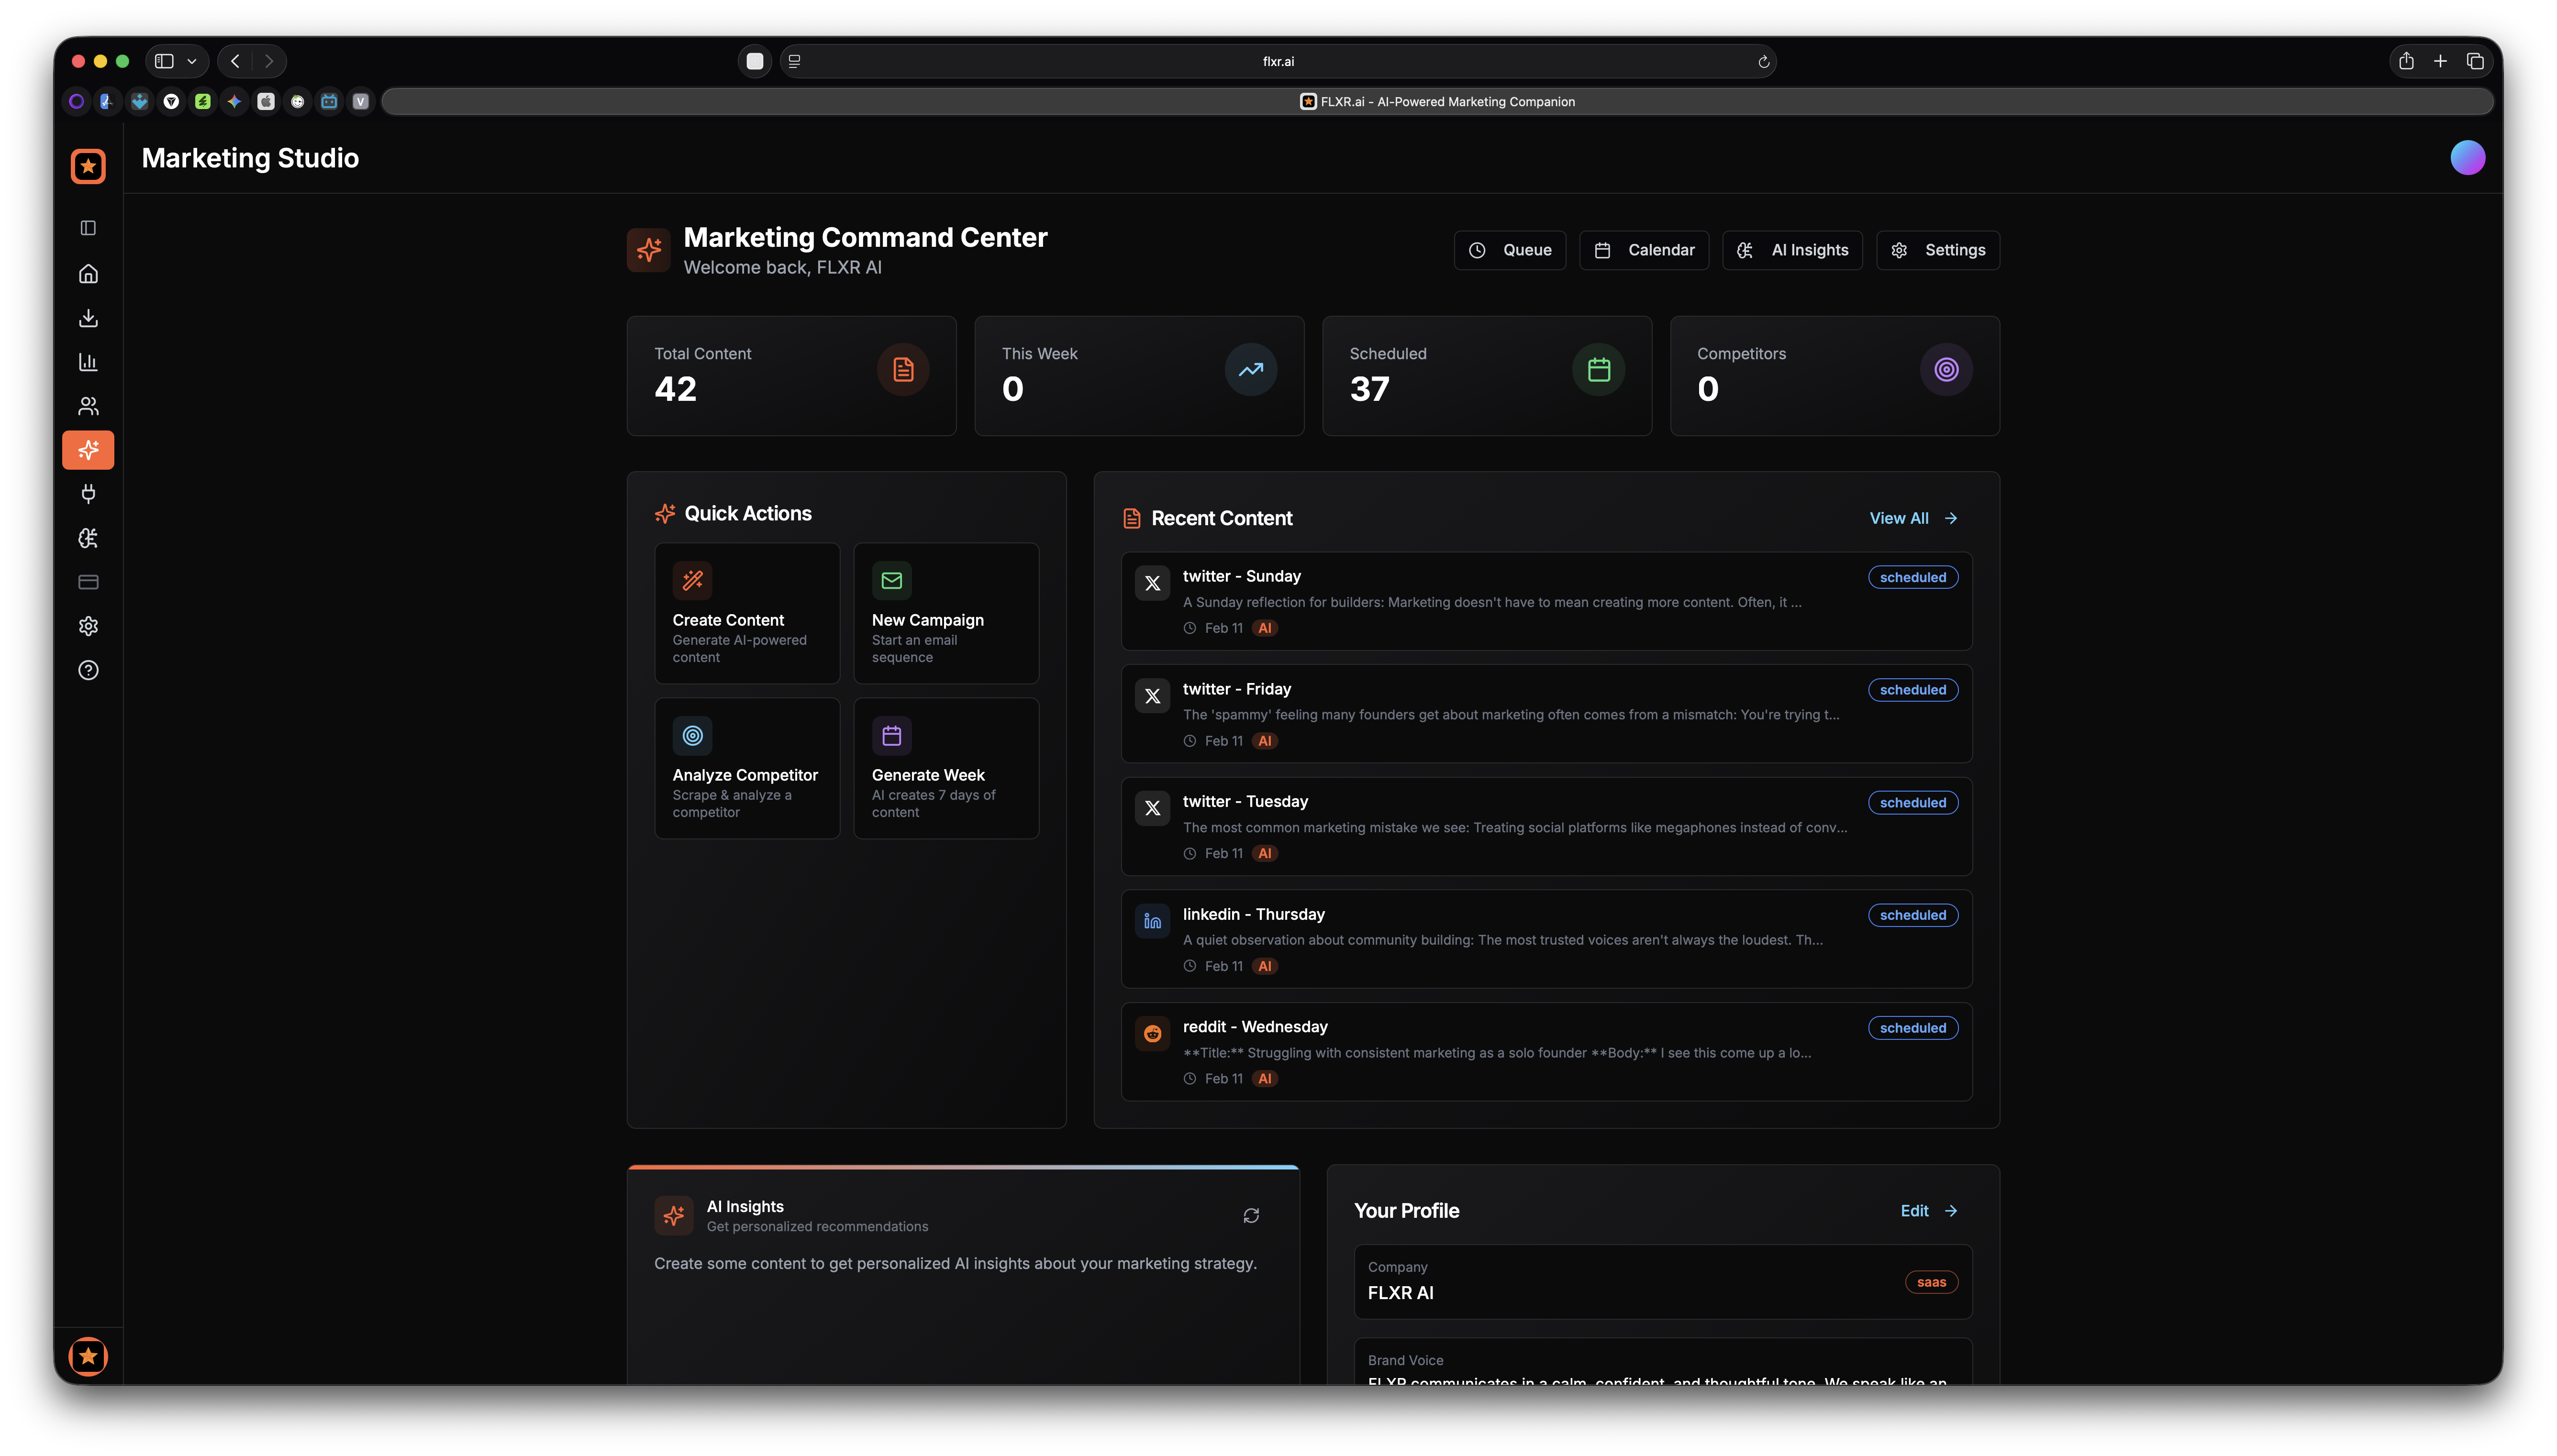Click the Scheduled calendar icon
Image resolution: width=2557 pixels, height=1456 pixels.
pyautogui.click(x=1598, y=370)
